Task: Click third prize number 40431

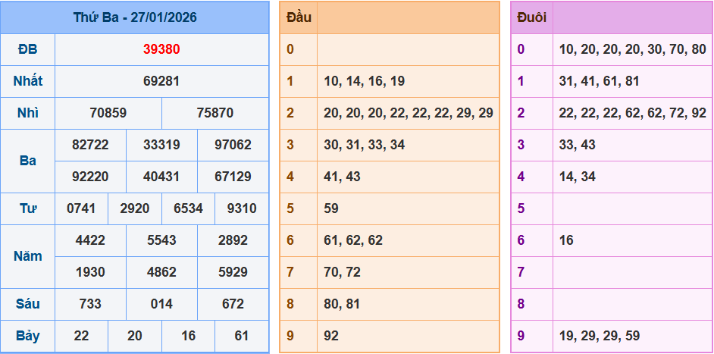Action: point(161,177)
